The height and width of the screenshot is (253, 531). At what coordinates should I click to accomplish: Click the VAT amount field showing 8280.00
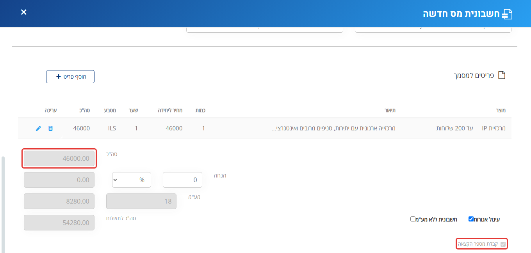pos(59,201)
